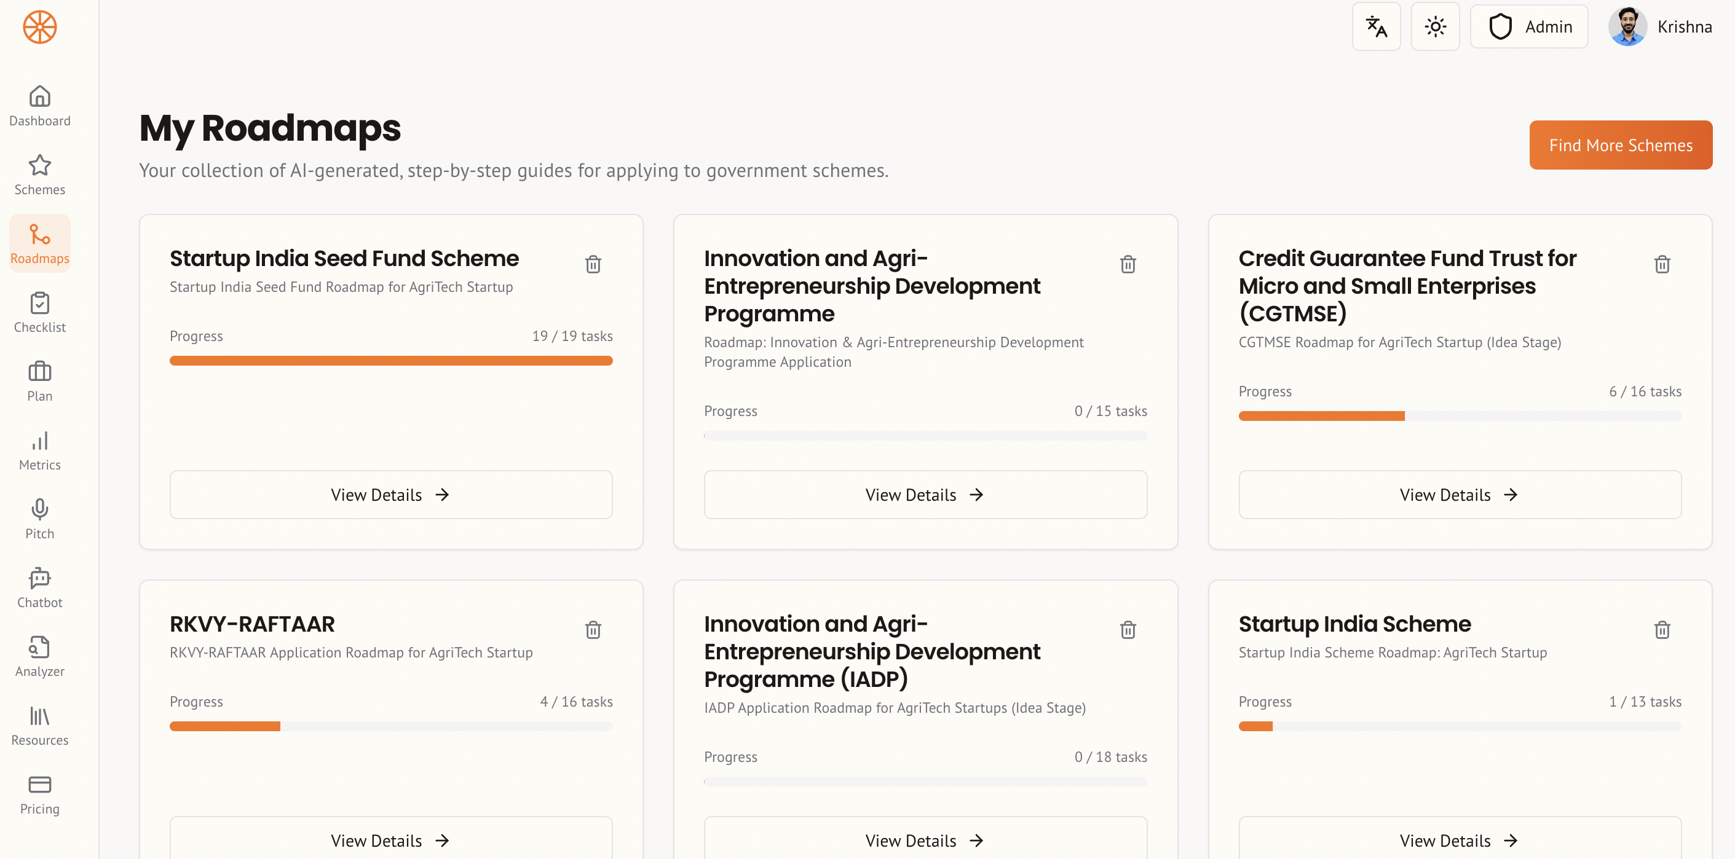Viewport: 1735px width, 859px height.
Task: Open the Pricing page
Action: (39, 794)
